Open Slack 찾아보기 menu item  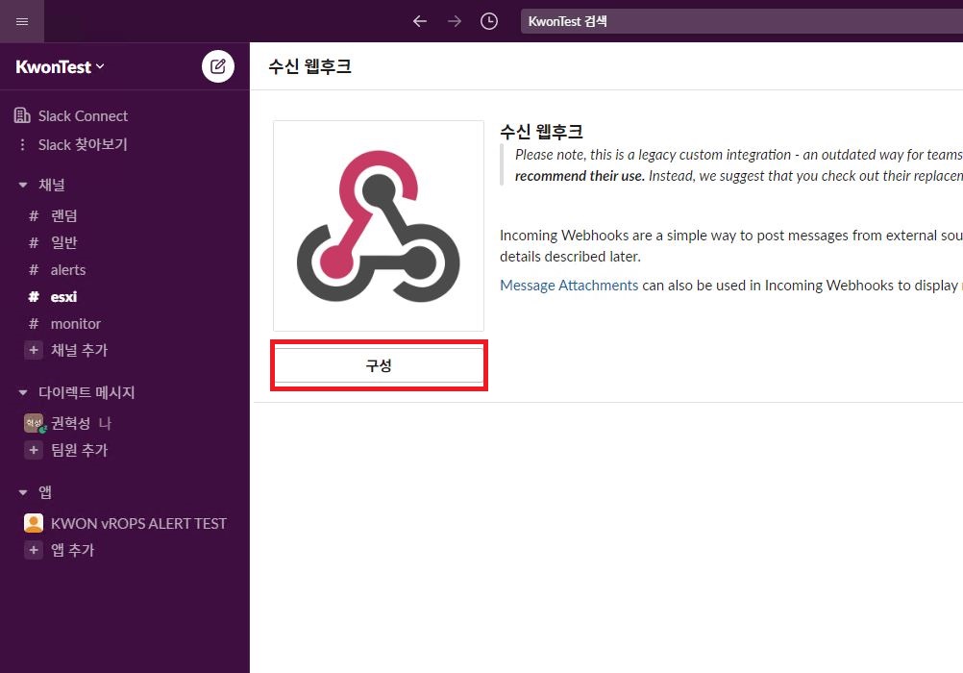coord(83,144)
